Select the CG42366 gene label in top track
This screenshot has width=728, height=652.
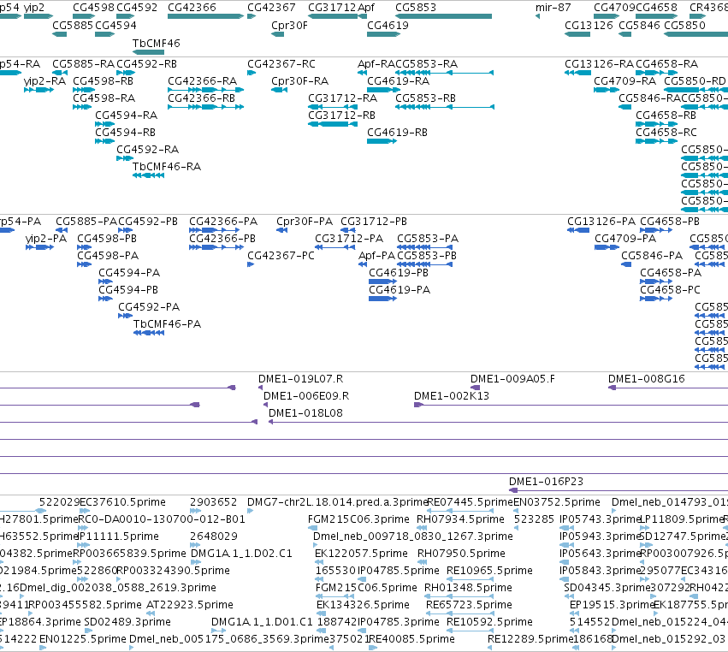pyautogui.click(x=192, y=8)
